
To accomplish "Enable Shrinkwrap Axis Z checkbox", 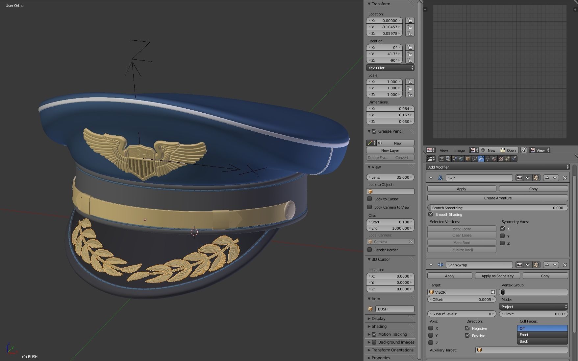I will (431, 343).
